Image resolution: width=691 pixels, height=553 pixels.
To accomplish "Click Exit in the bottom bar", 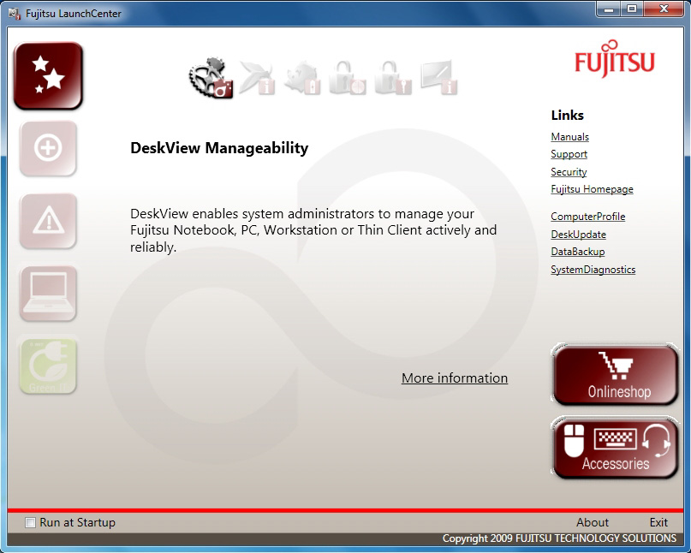I will pyautogui.click(x=658, y=522).
